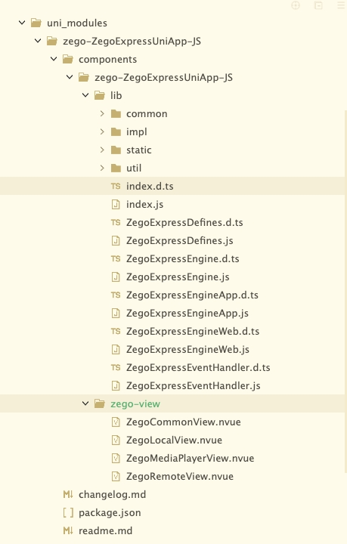
Task: Collapse the uni_modules root folder
Action: (x=22, y=23)
